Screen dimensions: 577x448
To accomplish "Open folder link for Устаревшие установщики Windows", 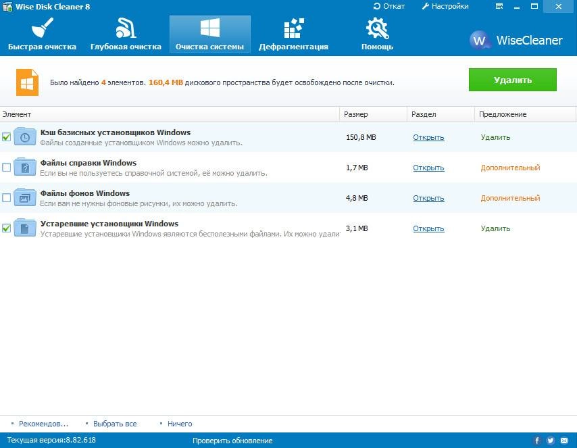I will pyautogui.click(x=428, y=228).
